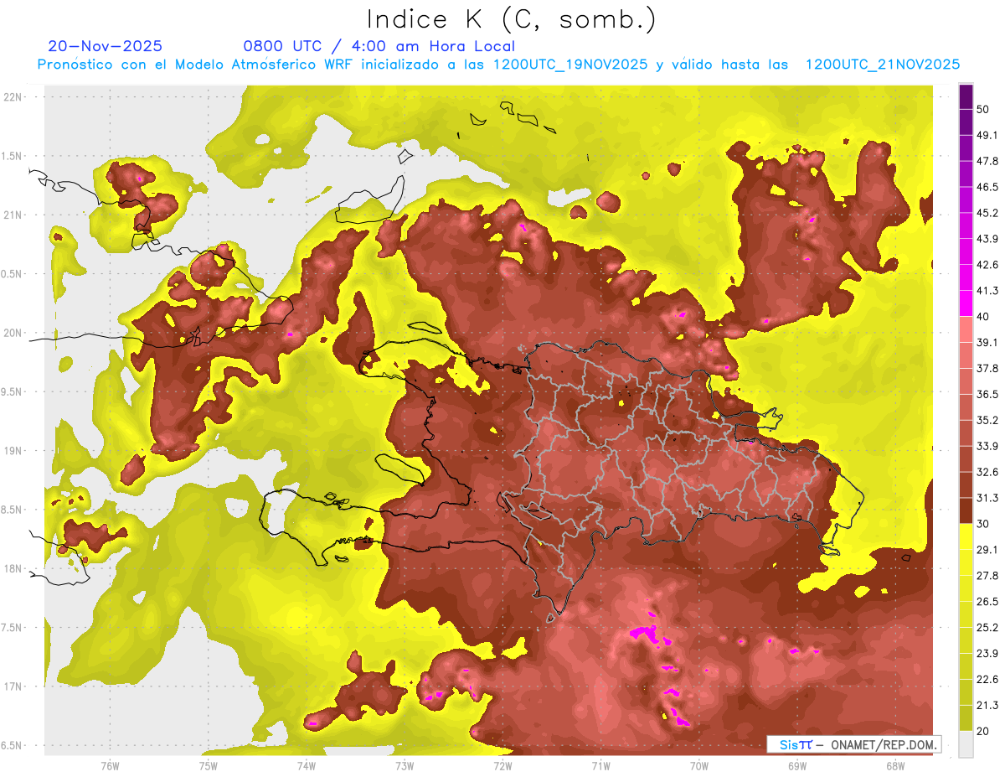Viewport: 1005px width, 777px height.
Task: Click the "74W" longitude label
Action: pyautogui.click(x=306, y=765)
